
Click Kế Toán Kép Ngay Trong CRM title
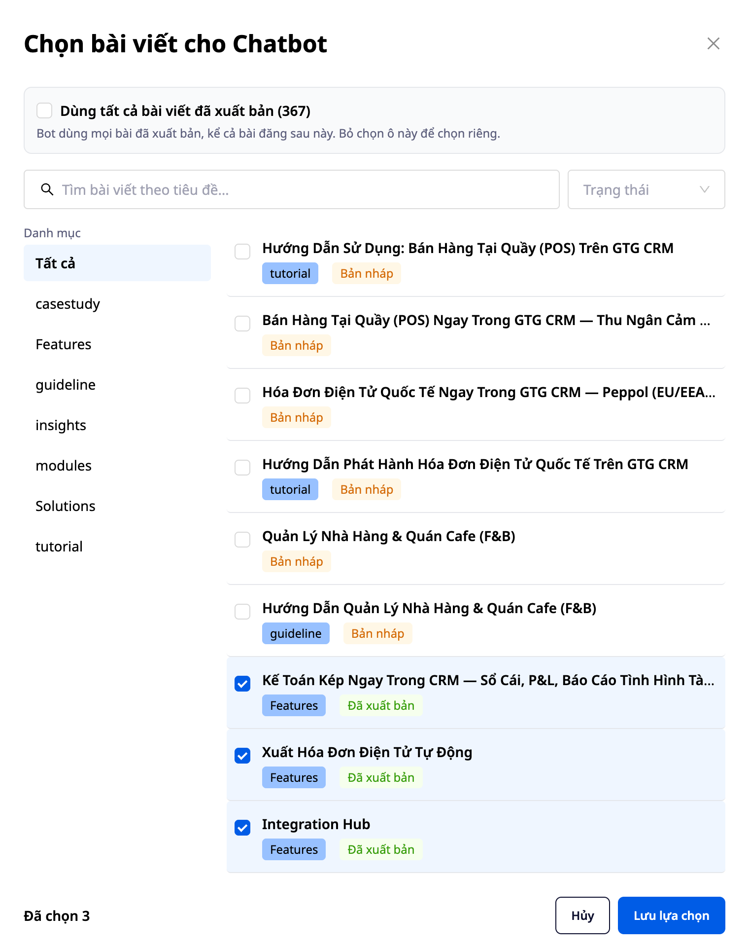tap(488, 680)
